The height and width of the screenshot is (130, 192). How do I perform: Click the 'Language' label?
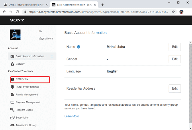pyautogui.click(x=74, y=71)
